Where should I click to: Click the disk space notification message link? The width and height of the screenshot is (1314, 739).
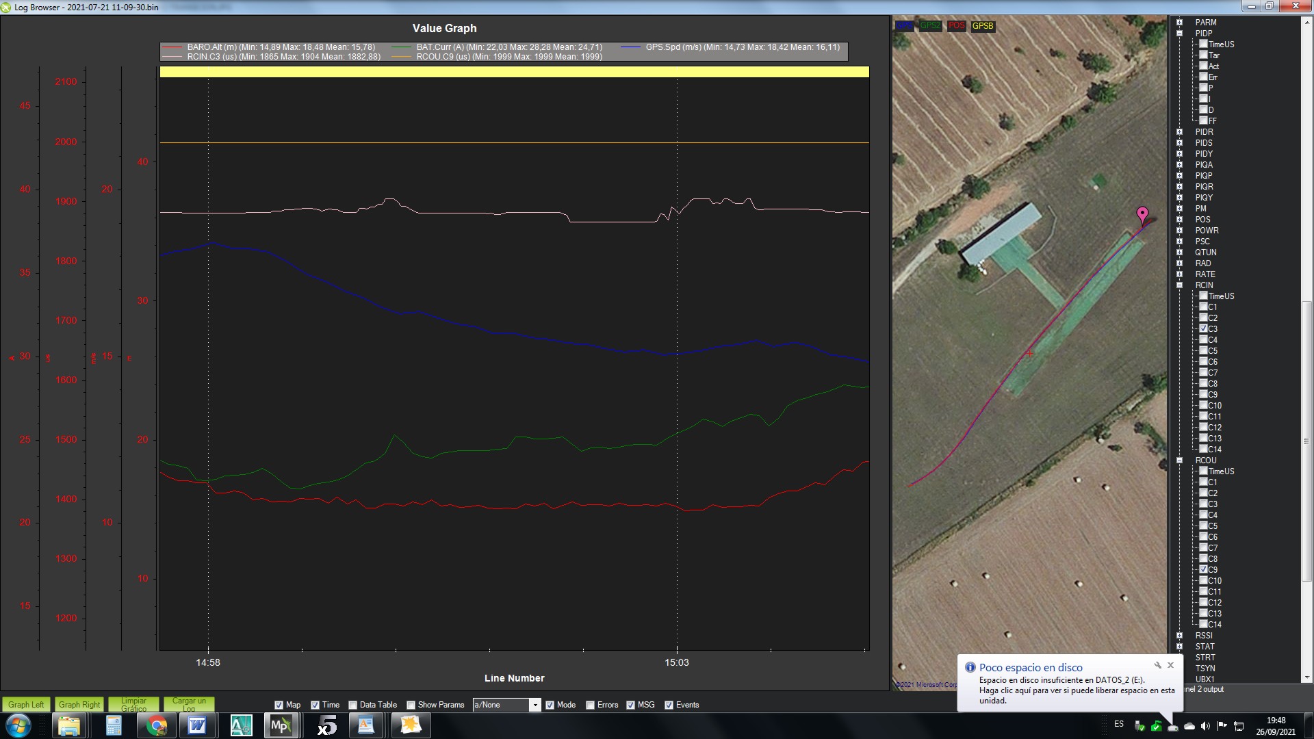(1077, 690)
